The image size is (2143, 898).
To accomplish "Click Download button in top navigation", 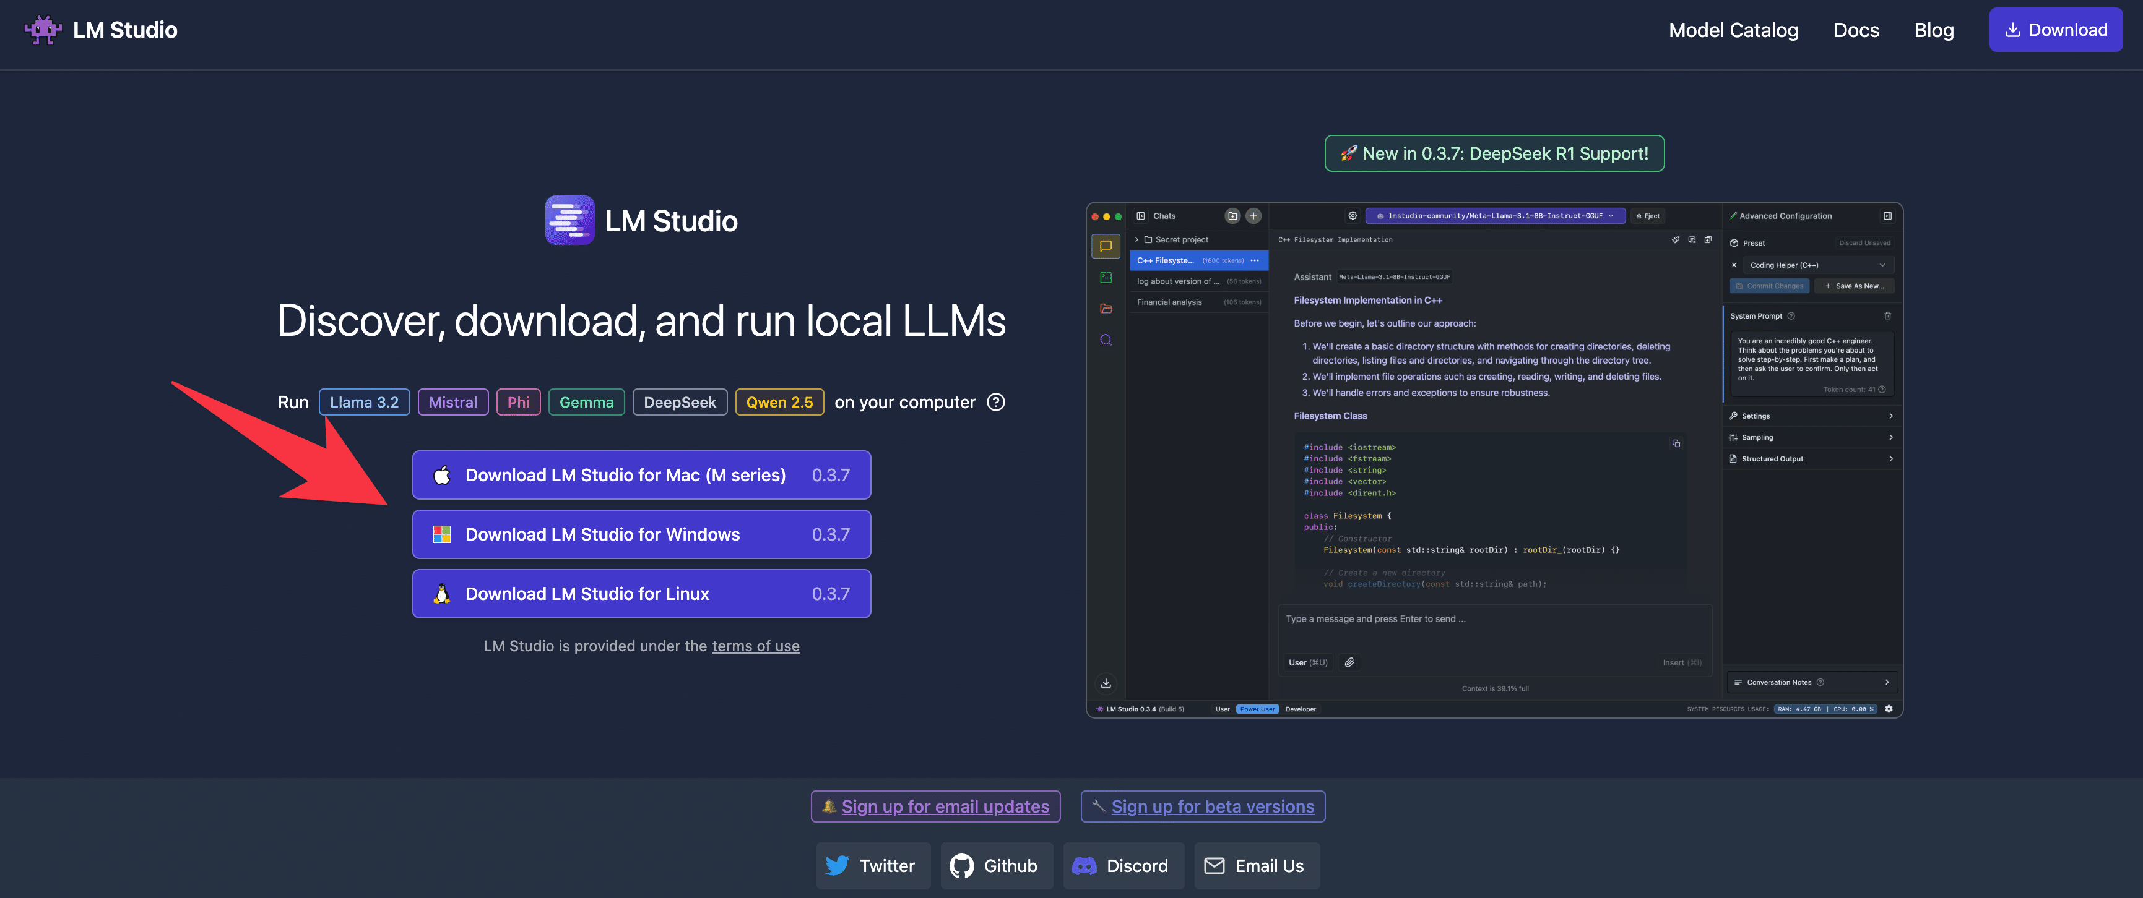I will click(2055, 30).
